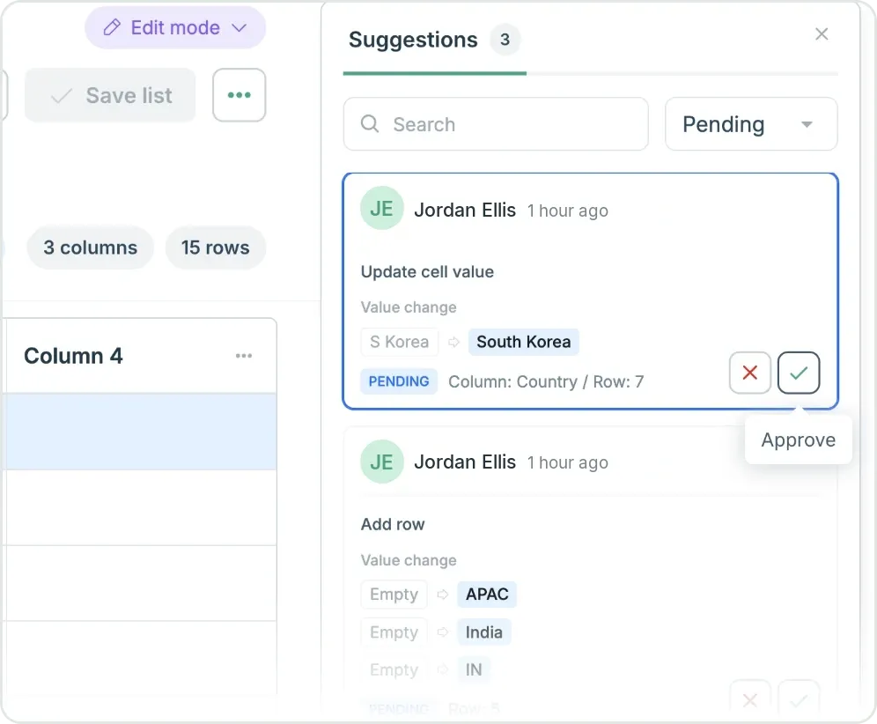Click the suggestions count badge 3
Screen dimensions: 877x724
click(x=505, y=40)
